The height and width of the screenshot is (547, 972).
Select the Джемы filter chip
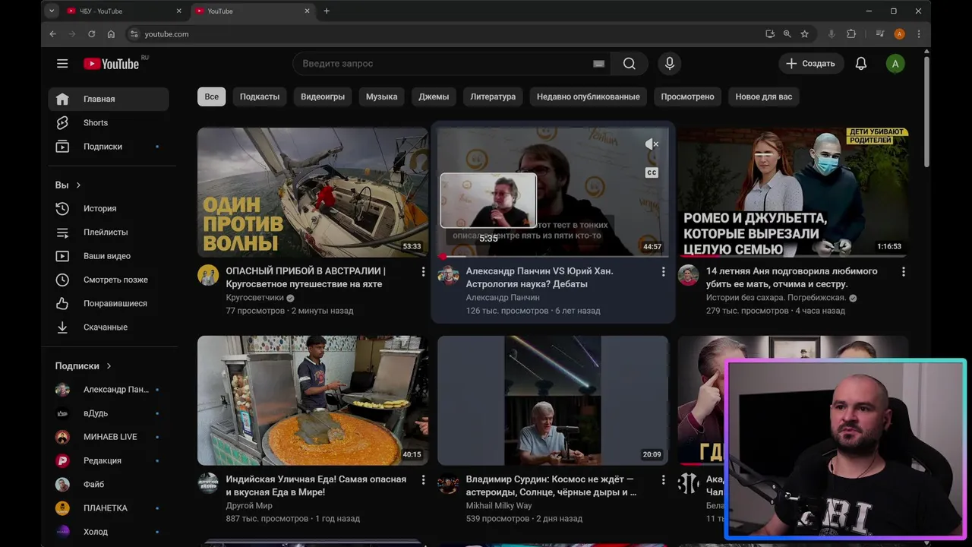434,96
